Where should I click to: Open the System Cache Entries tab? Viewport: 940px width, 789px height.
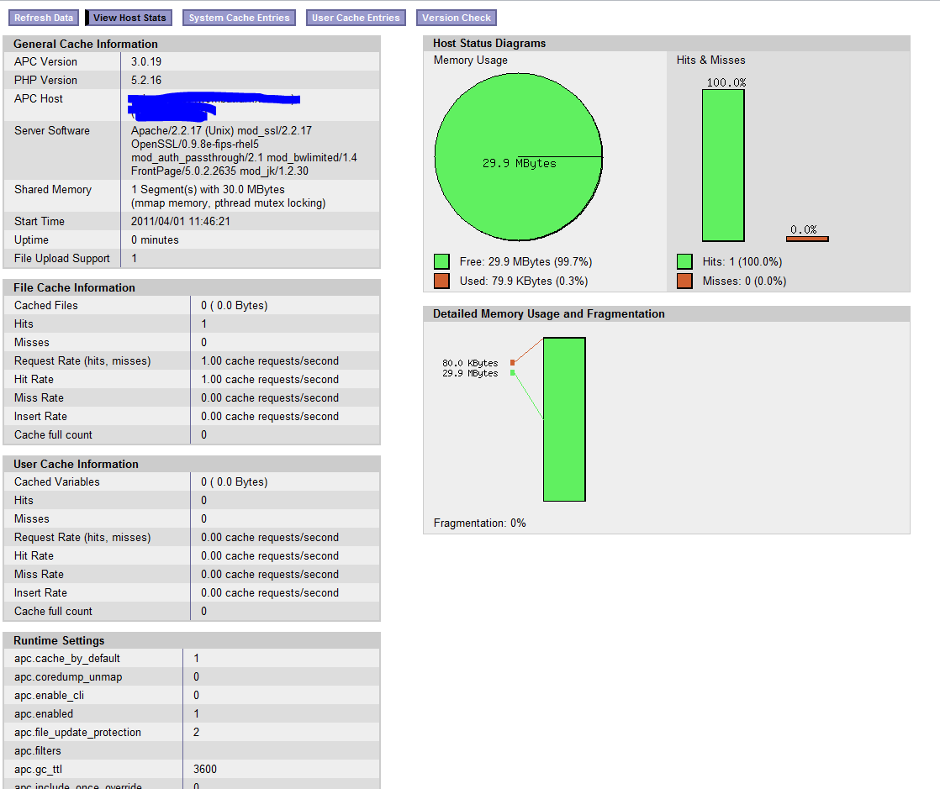click(239, 18)
